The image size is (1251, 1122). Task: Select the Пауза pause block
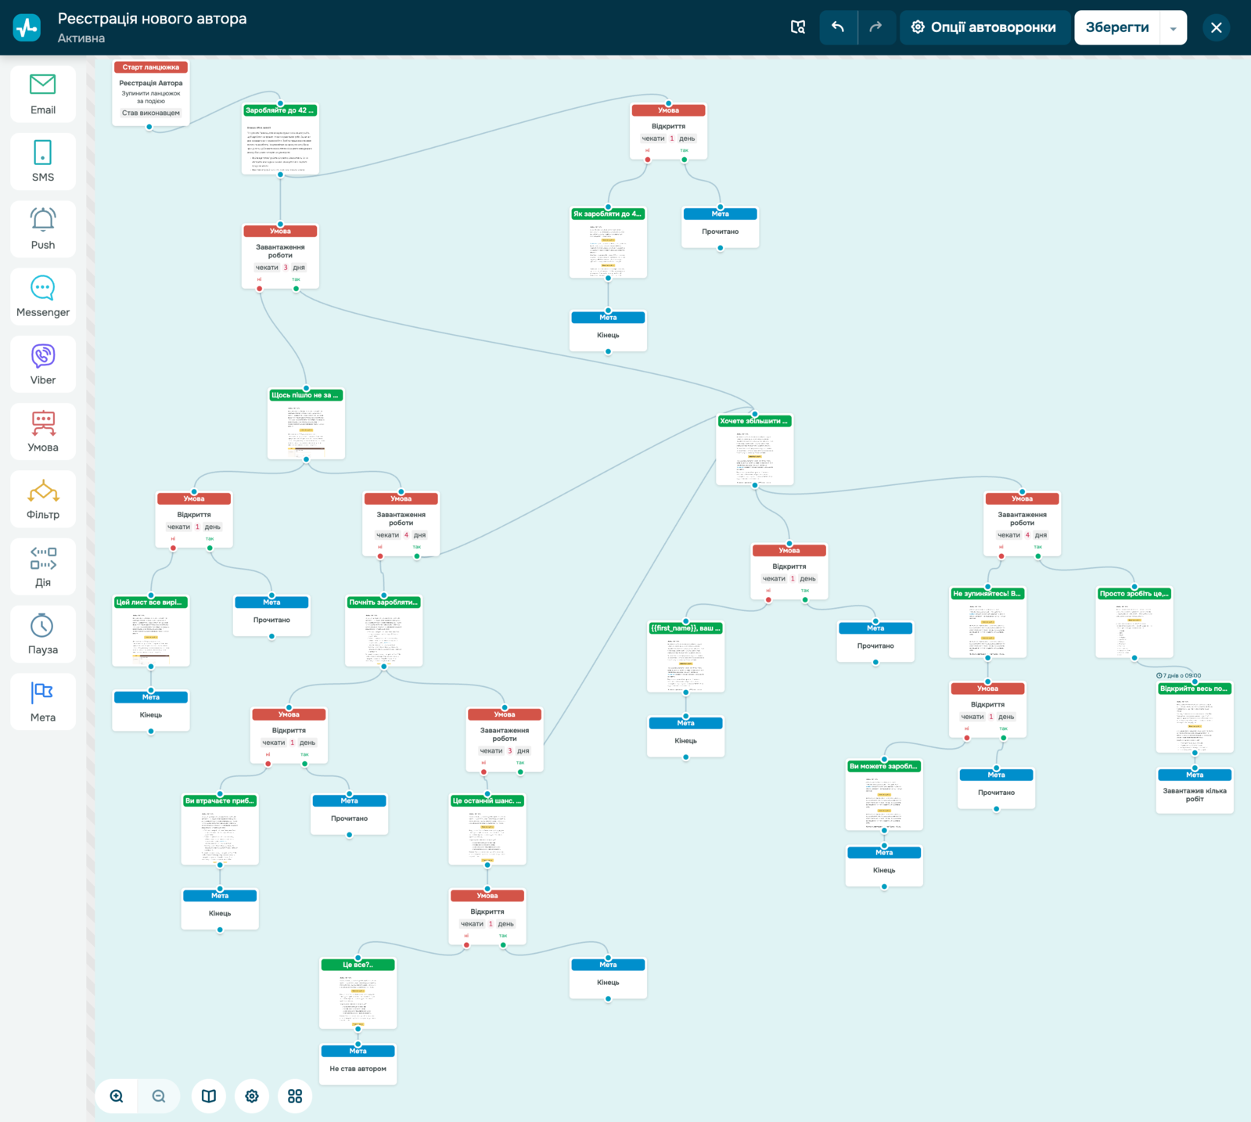43,634
